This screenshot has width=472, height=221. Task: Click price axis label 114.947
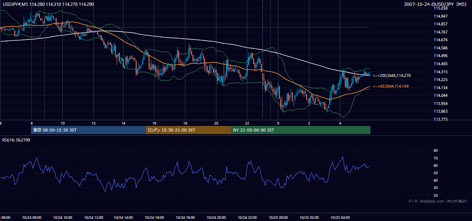coord(441,16)
